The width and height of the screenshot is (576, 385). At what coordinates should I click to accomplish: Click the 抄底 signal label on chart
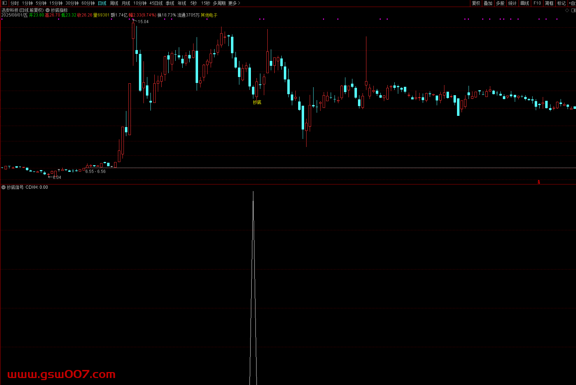257,102
